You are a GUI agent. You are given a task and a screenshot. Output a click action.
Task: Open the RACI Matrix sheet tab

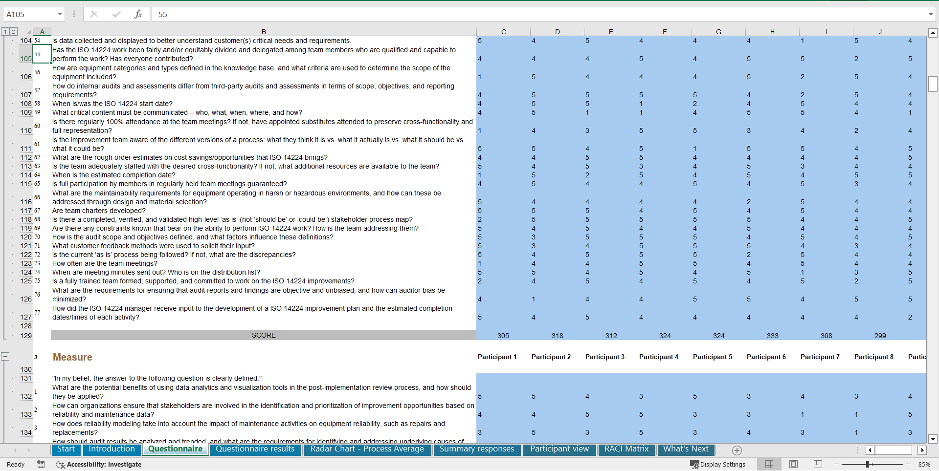(626, 449)
